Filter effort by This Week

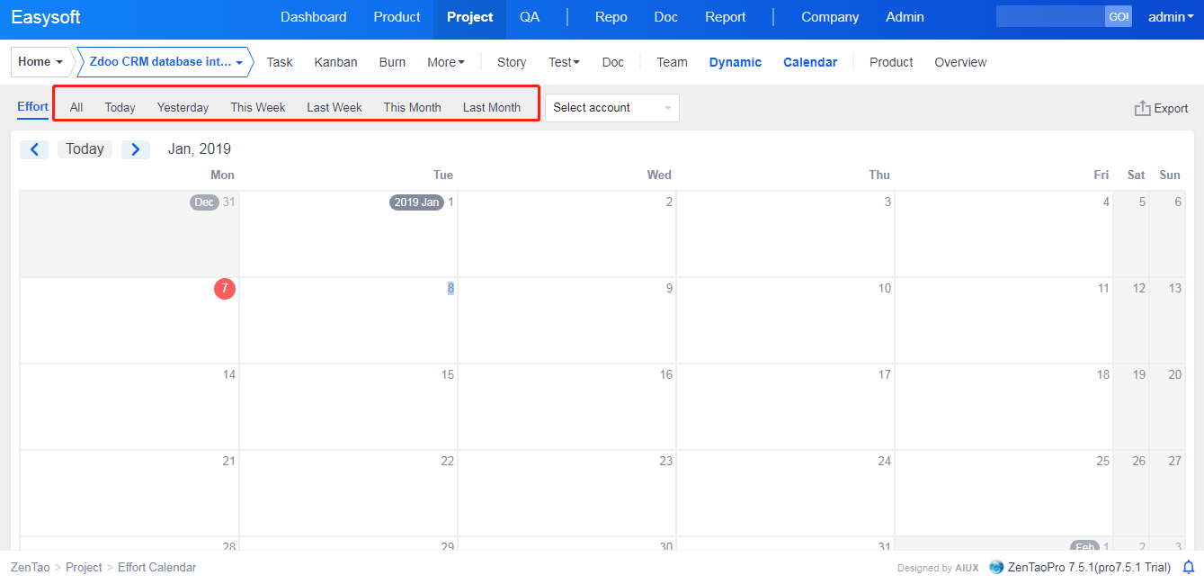257,107
